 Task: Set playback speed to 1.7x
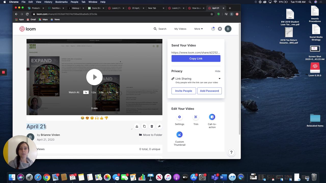[109, 93]
